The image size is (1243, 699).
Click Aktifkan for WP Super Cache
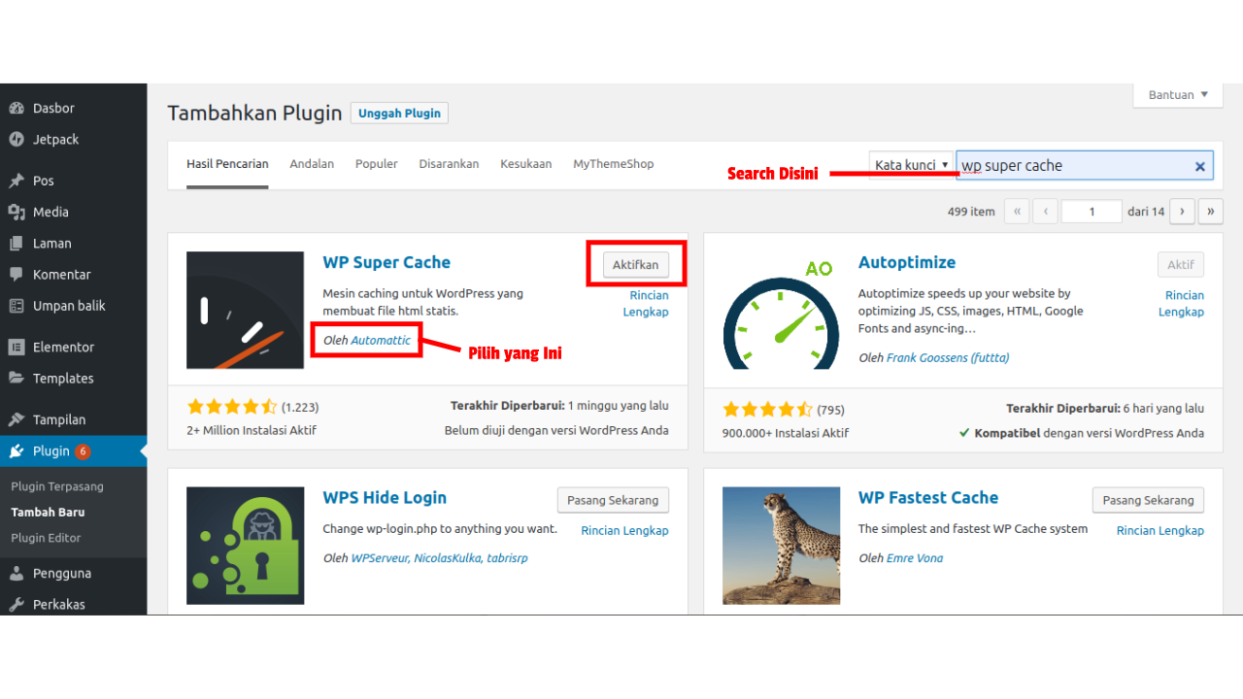click(x=636, y=264)
